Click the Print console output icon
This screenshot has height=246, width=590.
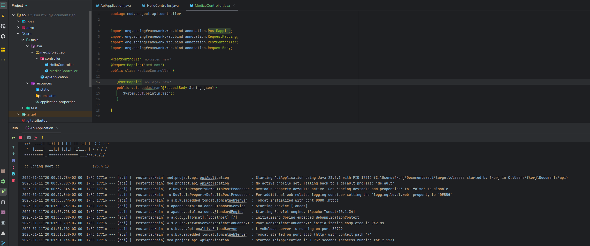[13, 174]
